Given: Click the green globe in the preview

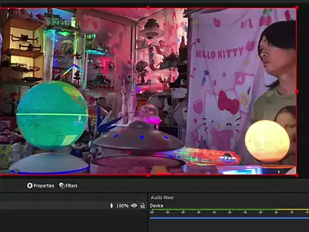Looking at the screenshot, I should click(52, 115).
